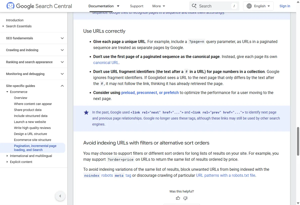Click the ?page=n code snippet
Screen dimensions: 300x205
[196, 42]
